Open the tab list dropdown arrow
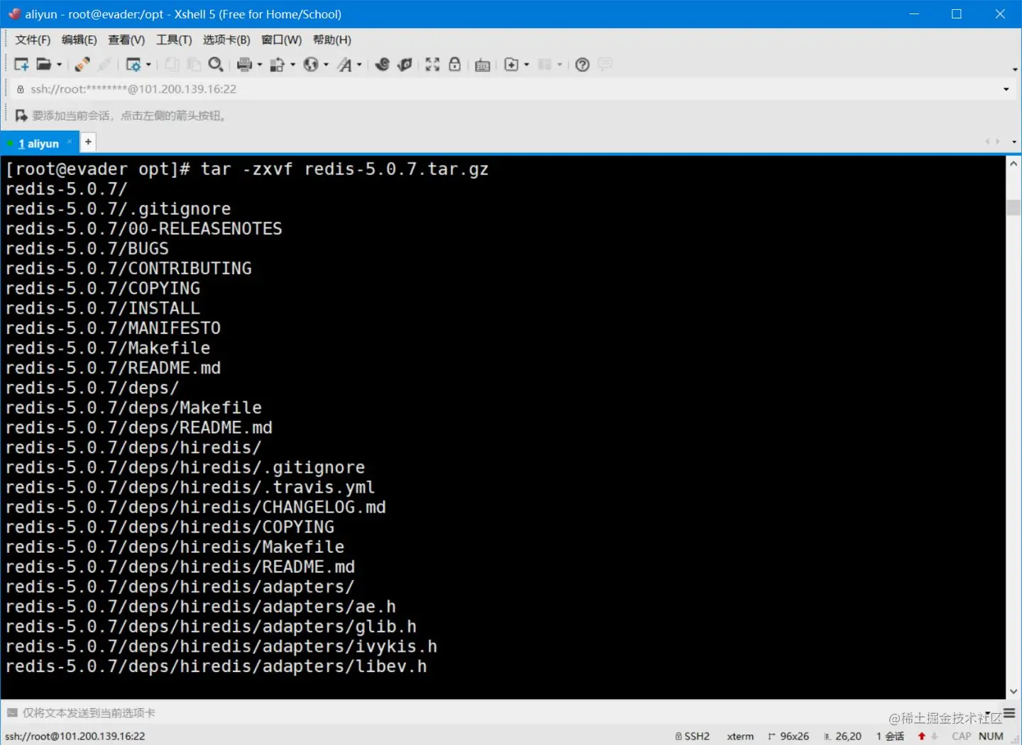1022x745 pixels. click(1014, 142)
